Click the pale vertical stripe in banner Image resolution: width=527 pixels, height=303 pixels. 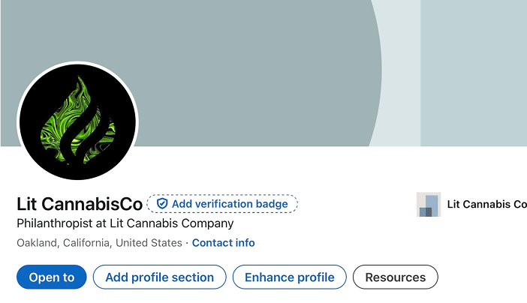pos(396,75)
